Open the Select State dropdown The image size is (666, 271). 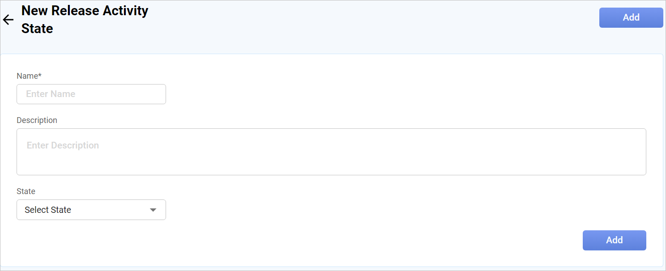coord(91,210)
